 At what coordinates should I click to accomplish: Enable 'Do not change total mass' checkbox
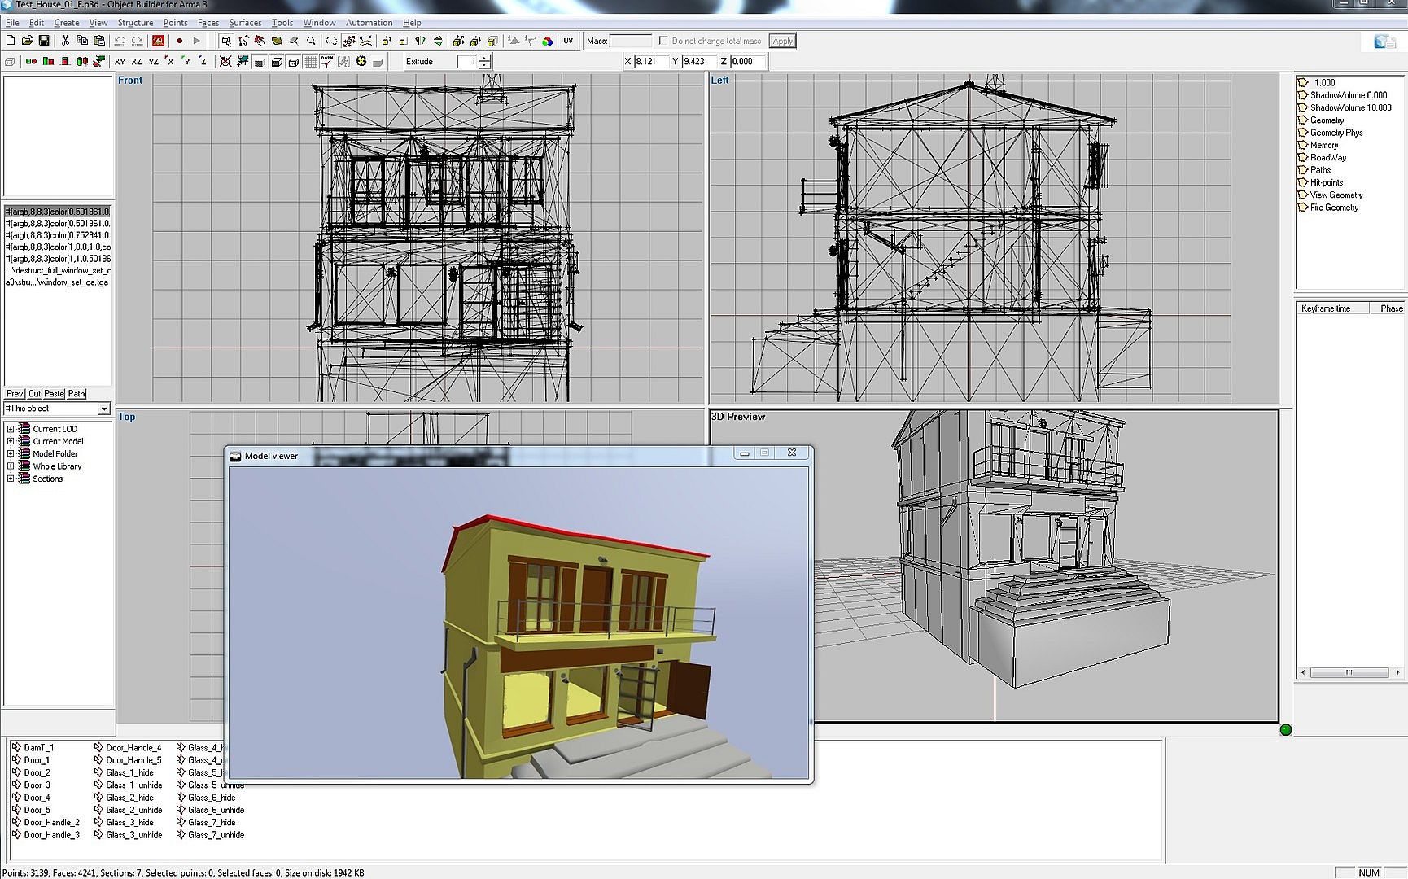(x=664, y=41)
